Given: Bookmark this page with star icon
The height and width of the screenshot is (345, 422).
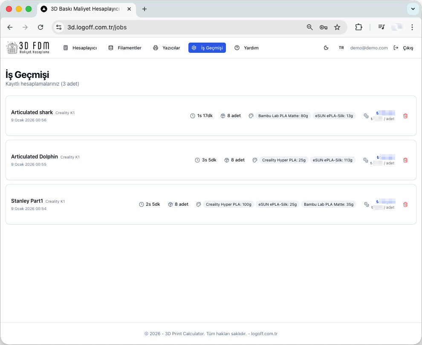Looking at the screenshot, I should (337, 27).
